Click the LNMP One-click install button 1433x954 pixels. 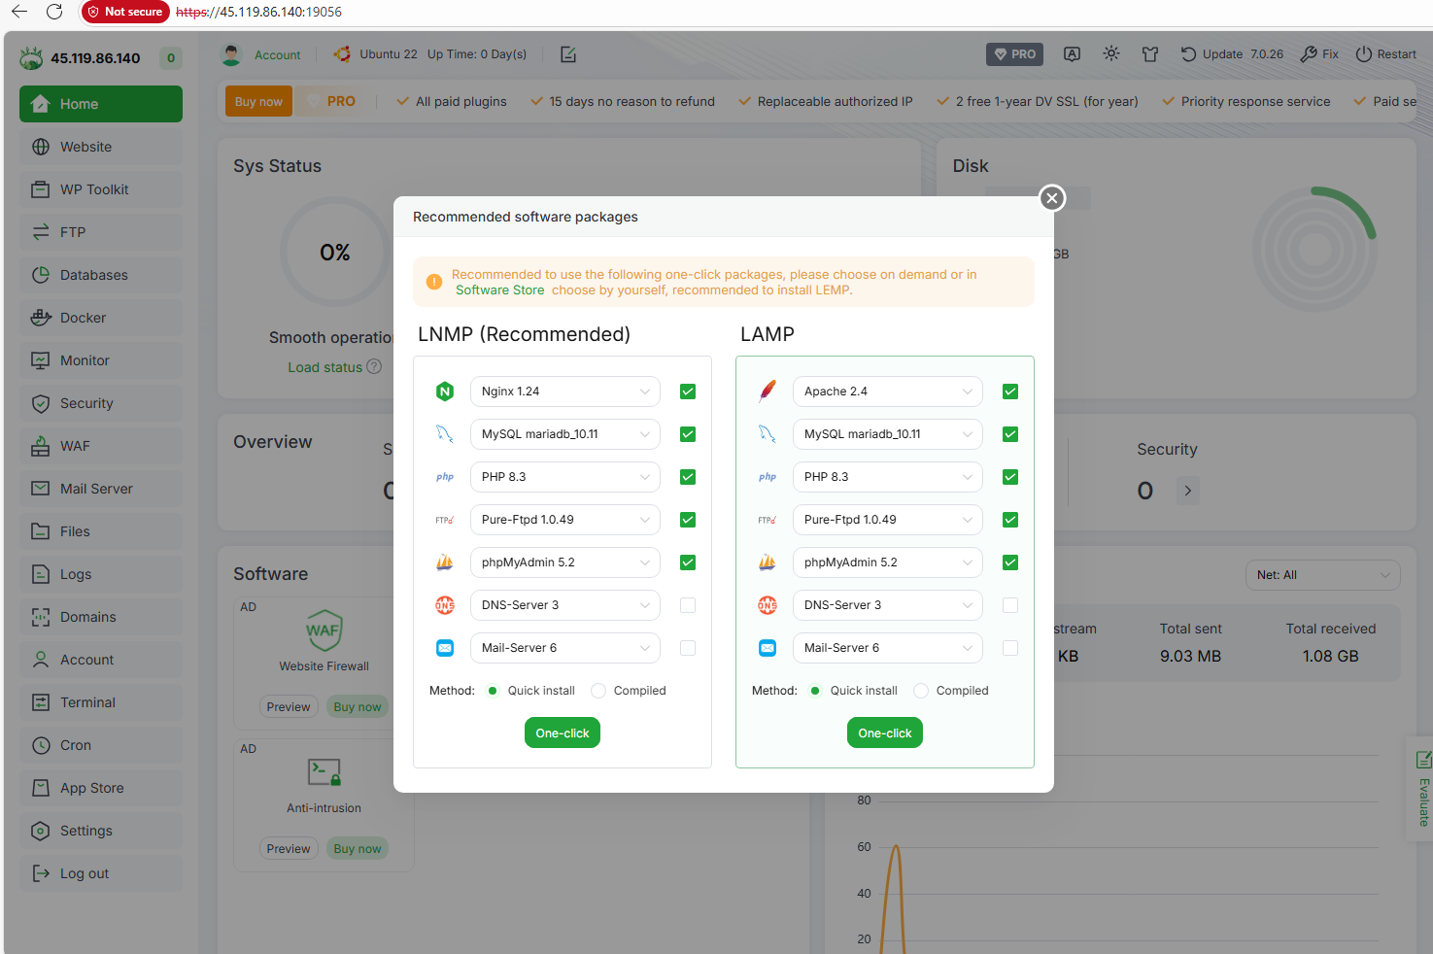pyautogui.click(x=562, y=733)
